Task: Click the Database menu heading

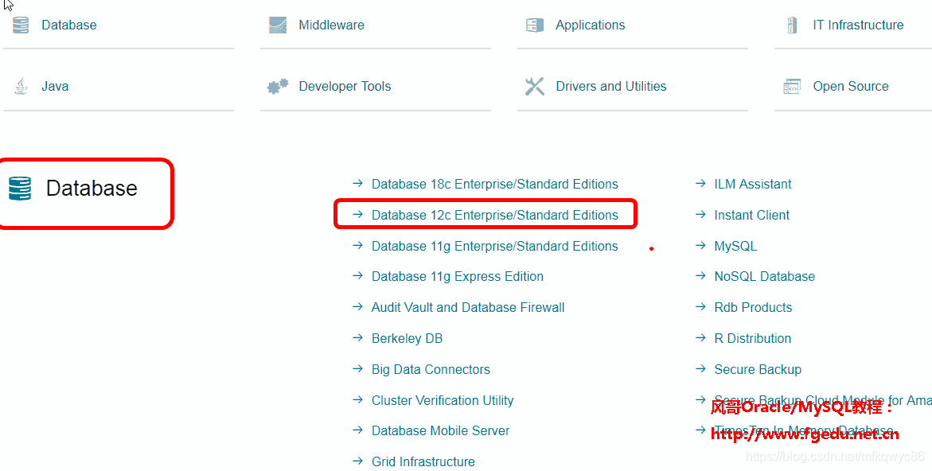Action: [90, 187]
